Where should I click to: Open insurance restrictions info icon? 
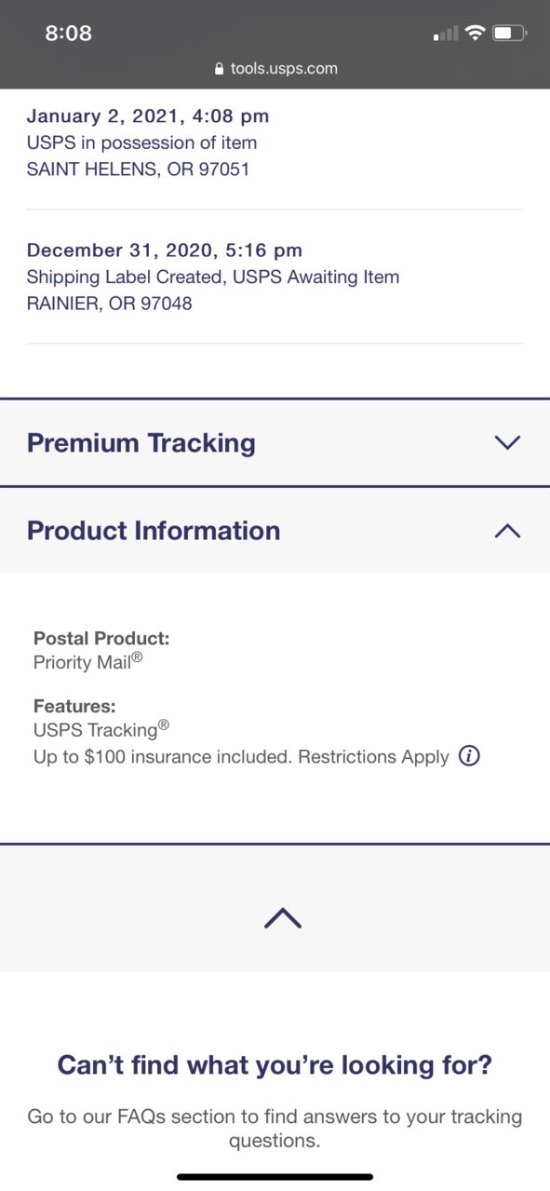pos(470,756)
